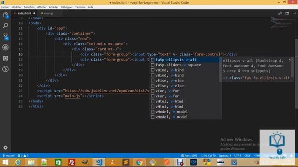Image resolution: width=298 pixels, height=167 pixels.
Task: Open the Déboguer menu
Action: [67, 7]
